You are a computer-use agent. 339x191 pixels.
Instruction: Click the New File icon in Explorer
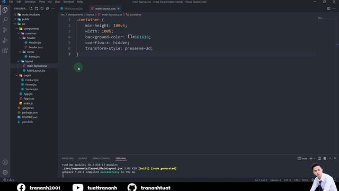coord(31,8)
